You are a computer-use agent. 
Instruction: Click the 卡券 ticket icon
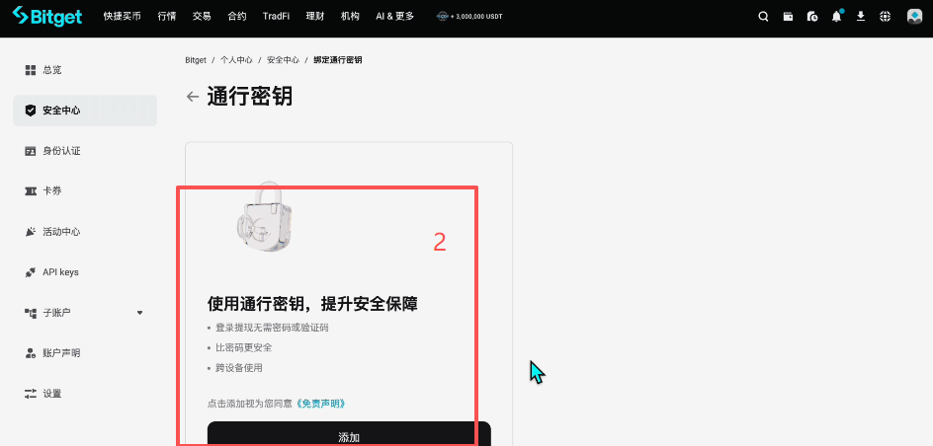(31, 191)
